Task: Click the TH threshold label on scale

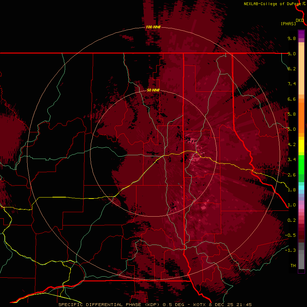Action: pos(293,266)
